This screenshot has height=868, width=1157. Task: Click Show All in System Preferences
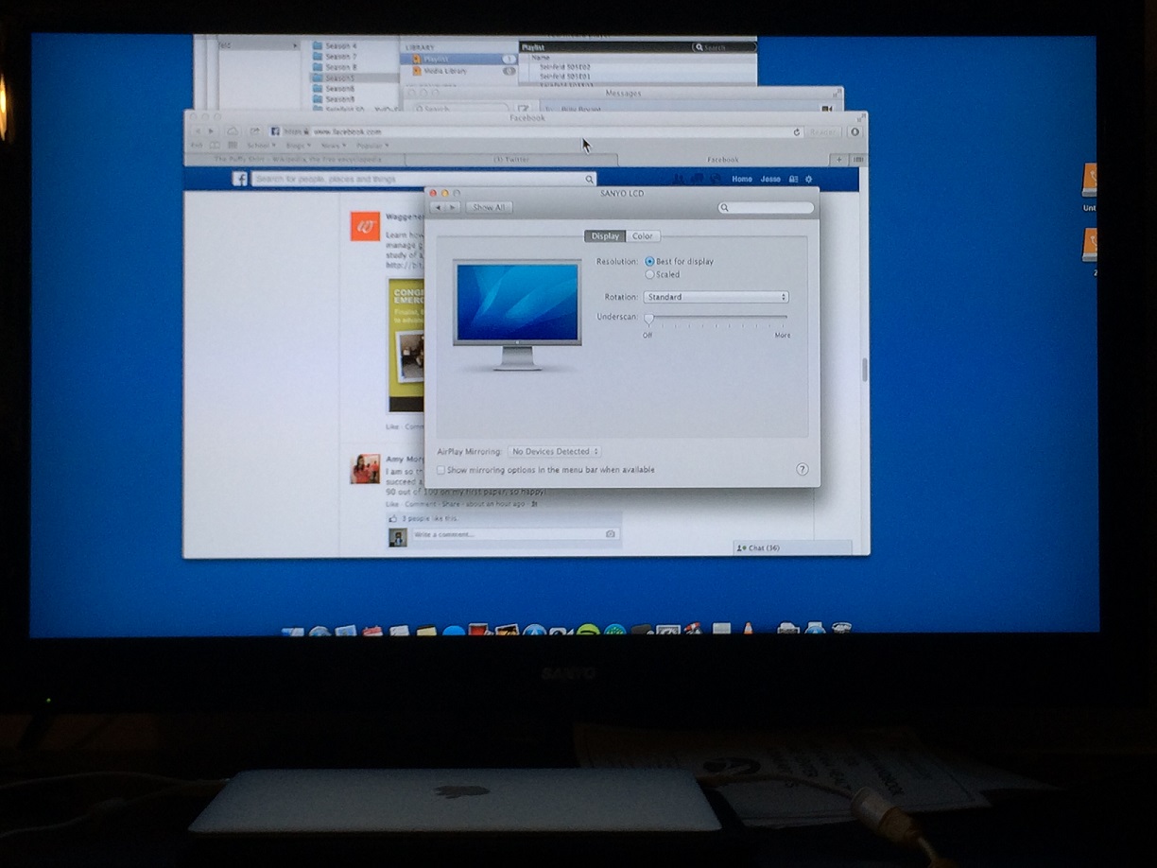(489, 207)
